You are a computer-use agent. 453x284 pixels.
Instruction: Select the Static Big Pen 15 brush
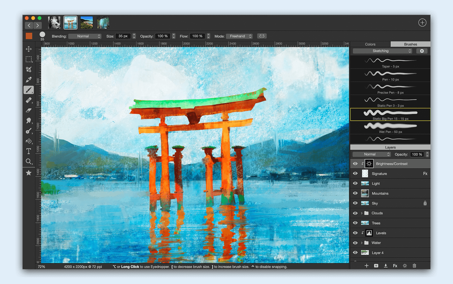click(x=390, y=115)
